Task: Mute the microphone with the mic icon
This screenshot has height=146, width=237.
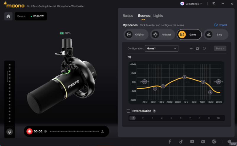Action: 9,132
